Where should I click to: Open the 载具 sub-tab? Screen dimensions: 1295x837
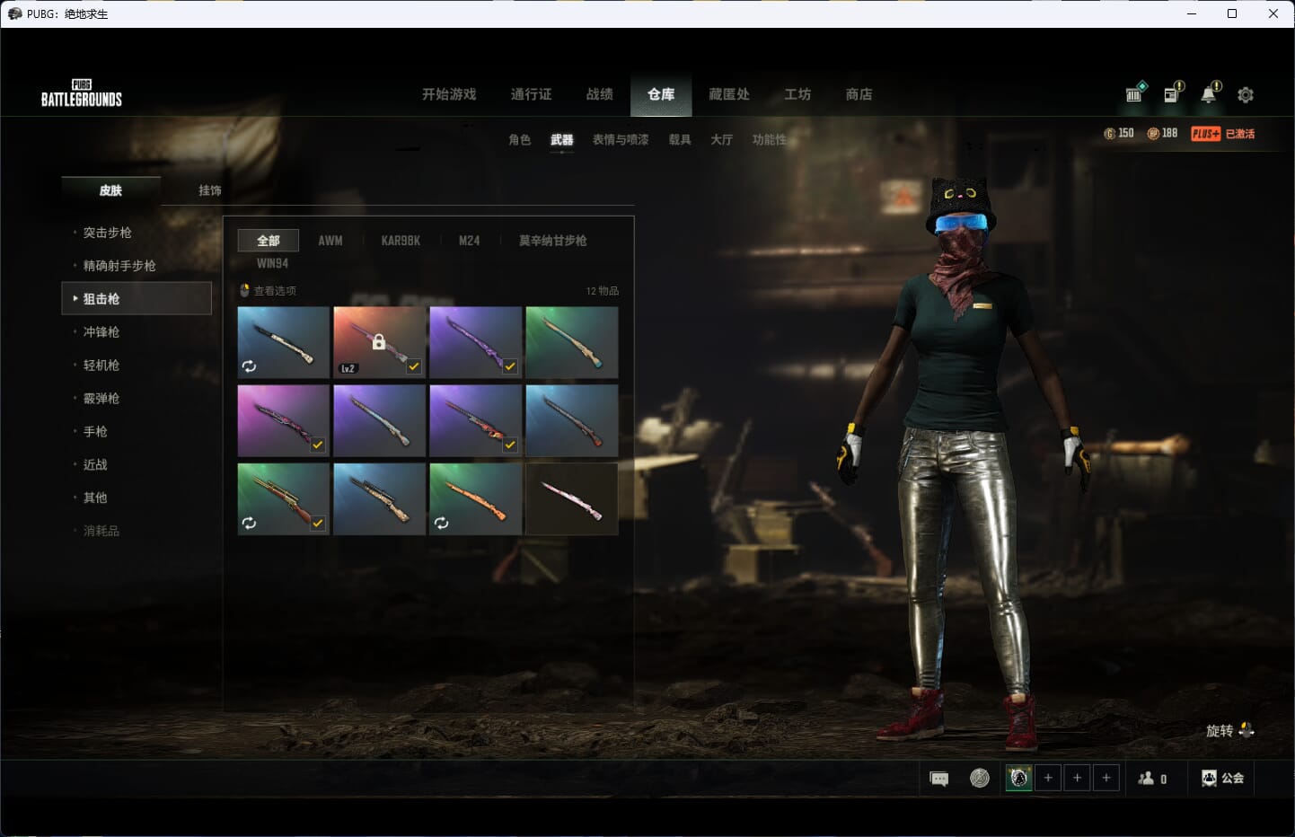click(680, 140)
